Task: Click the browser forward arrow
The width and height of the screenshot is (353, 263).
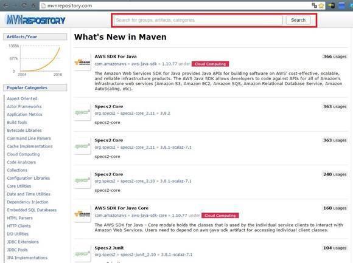Action: click(15, 5)
